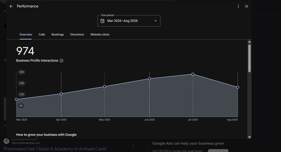Image resolution: width=281 pixels, height=152 pixels.
Task: Click the Protonated Hair site favicon
Action: tap(6, 141)
